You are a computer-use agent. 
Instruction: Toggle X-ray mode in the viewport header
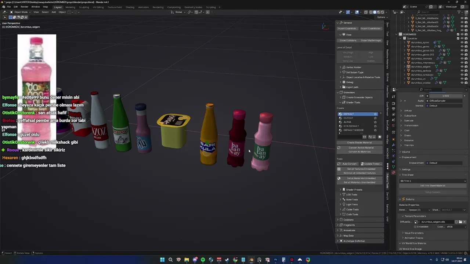[x=366, y=12]
